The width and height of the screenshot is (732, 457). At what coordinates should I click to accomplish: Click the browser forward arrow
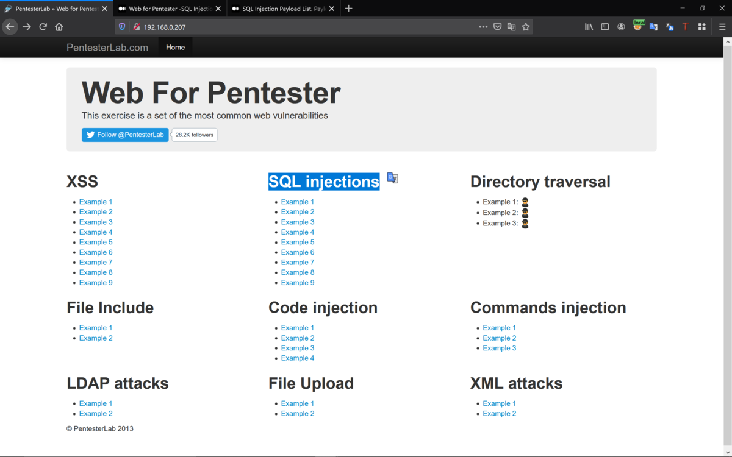(27, 27)
